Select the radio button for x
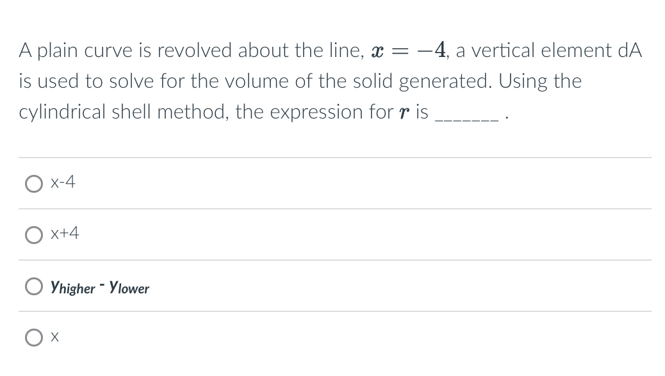The width and height of the screenshot is (665, 376). click(34, 337)
